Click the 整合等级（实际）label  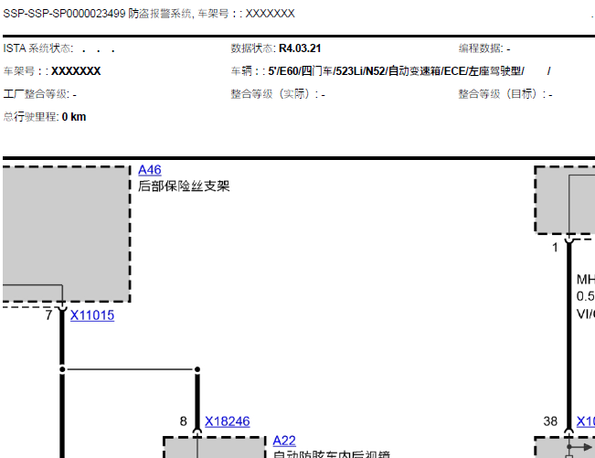pyautogui.click(x=275, y=94)
